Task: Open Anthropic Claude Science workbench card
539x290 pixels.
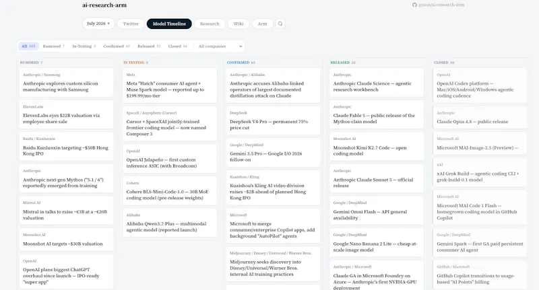Action: (377, 82)
